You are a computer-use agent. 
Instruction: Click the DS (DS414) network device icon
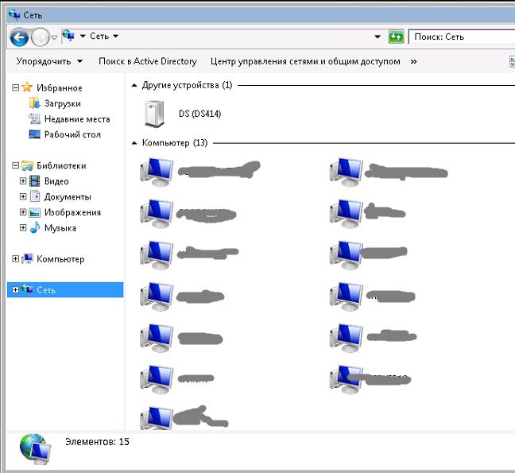(156, 114)
